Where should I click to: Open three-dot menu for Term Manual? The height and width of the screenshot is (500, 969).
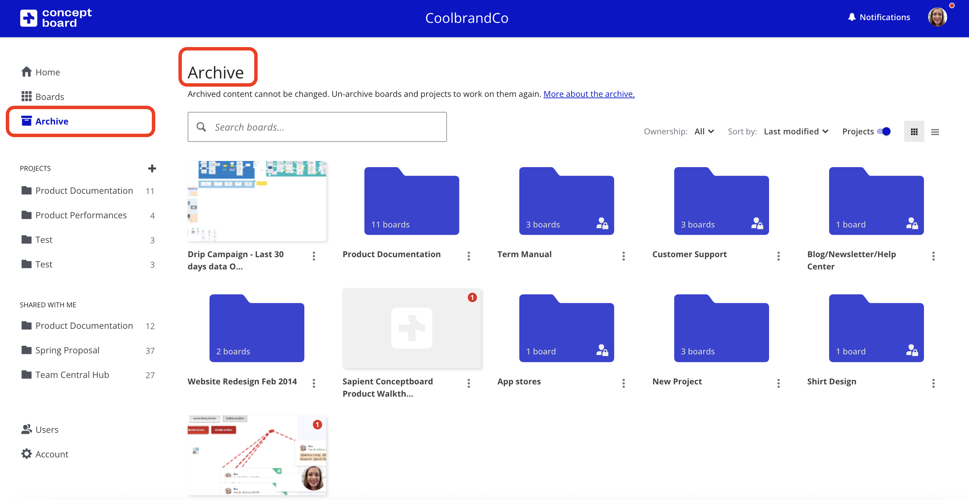click(x=623, y=256)
